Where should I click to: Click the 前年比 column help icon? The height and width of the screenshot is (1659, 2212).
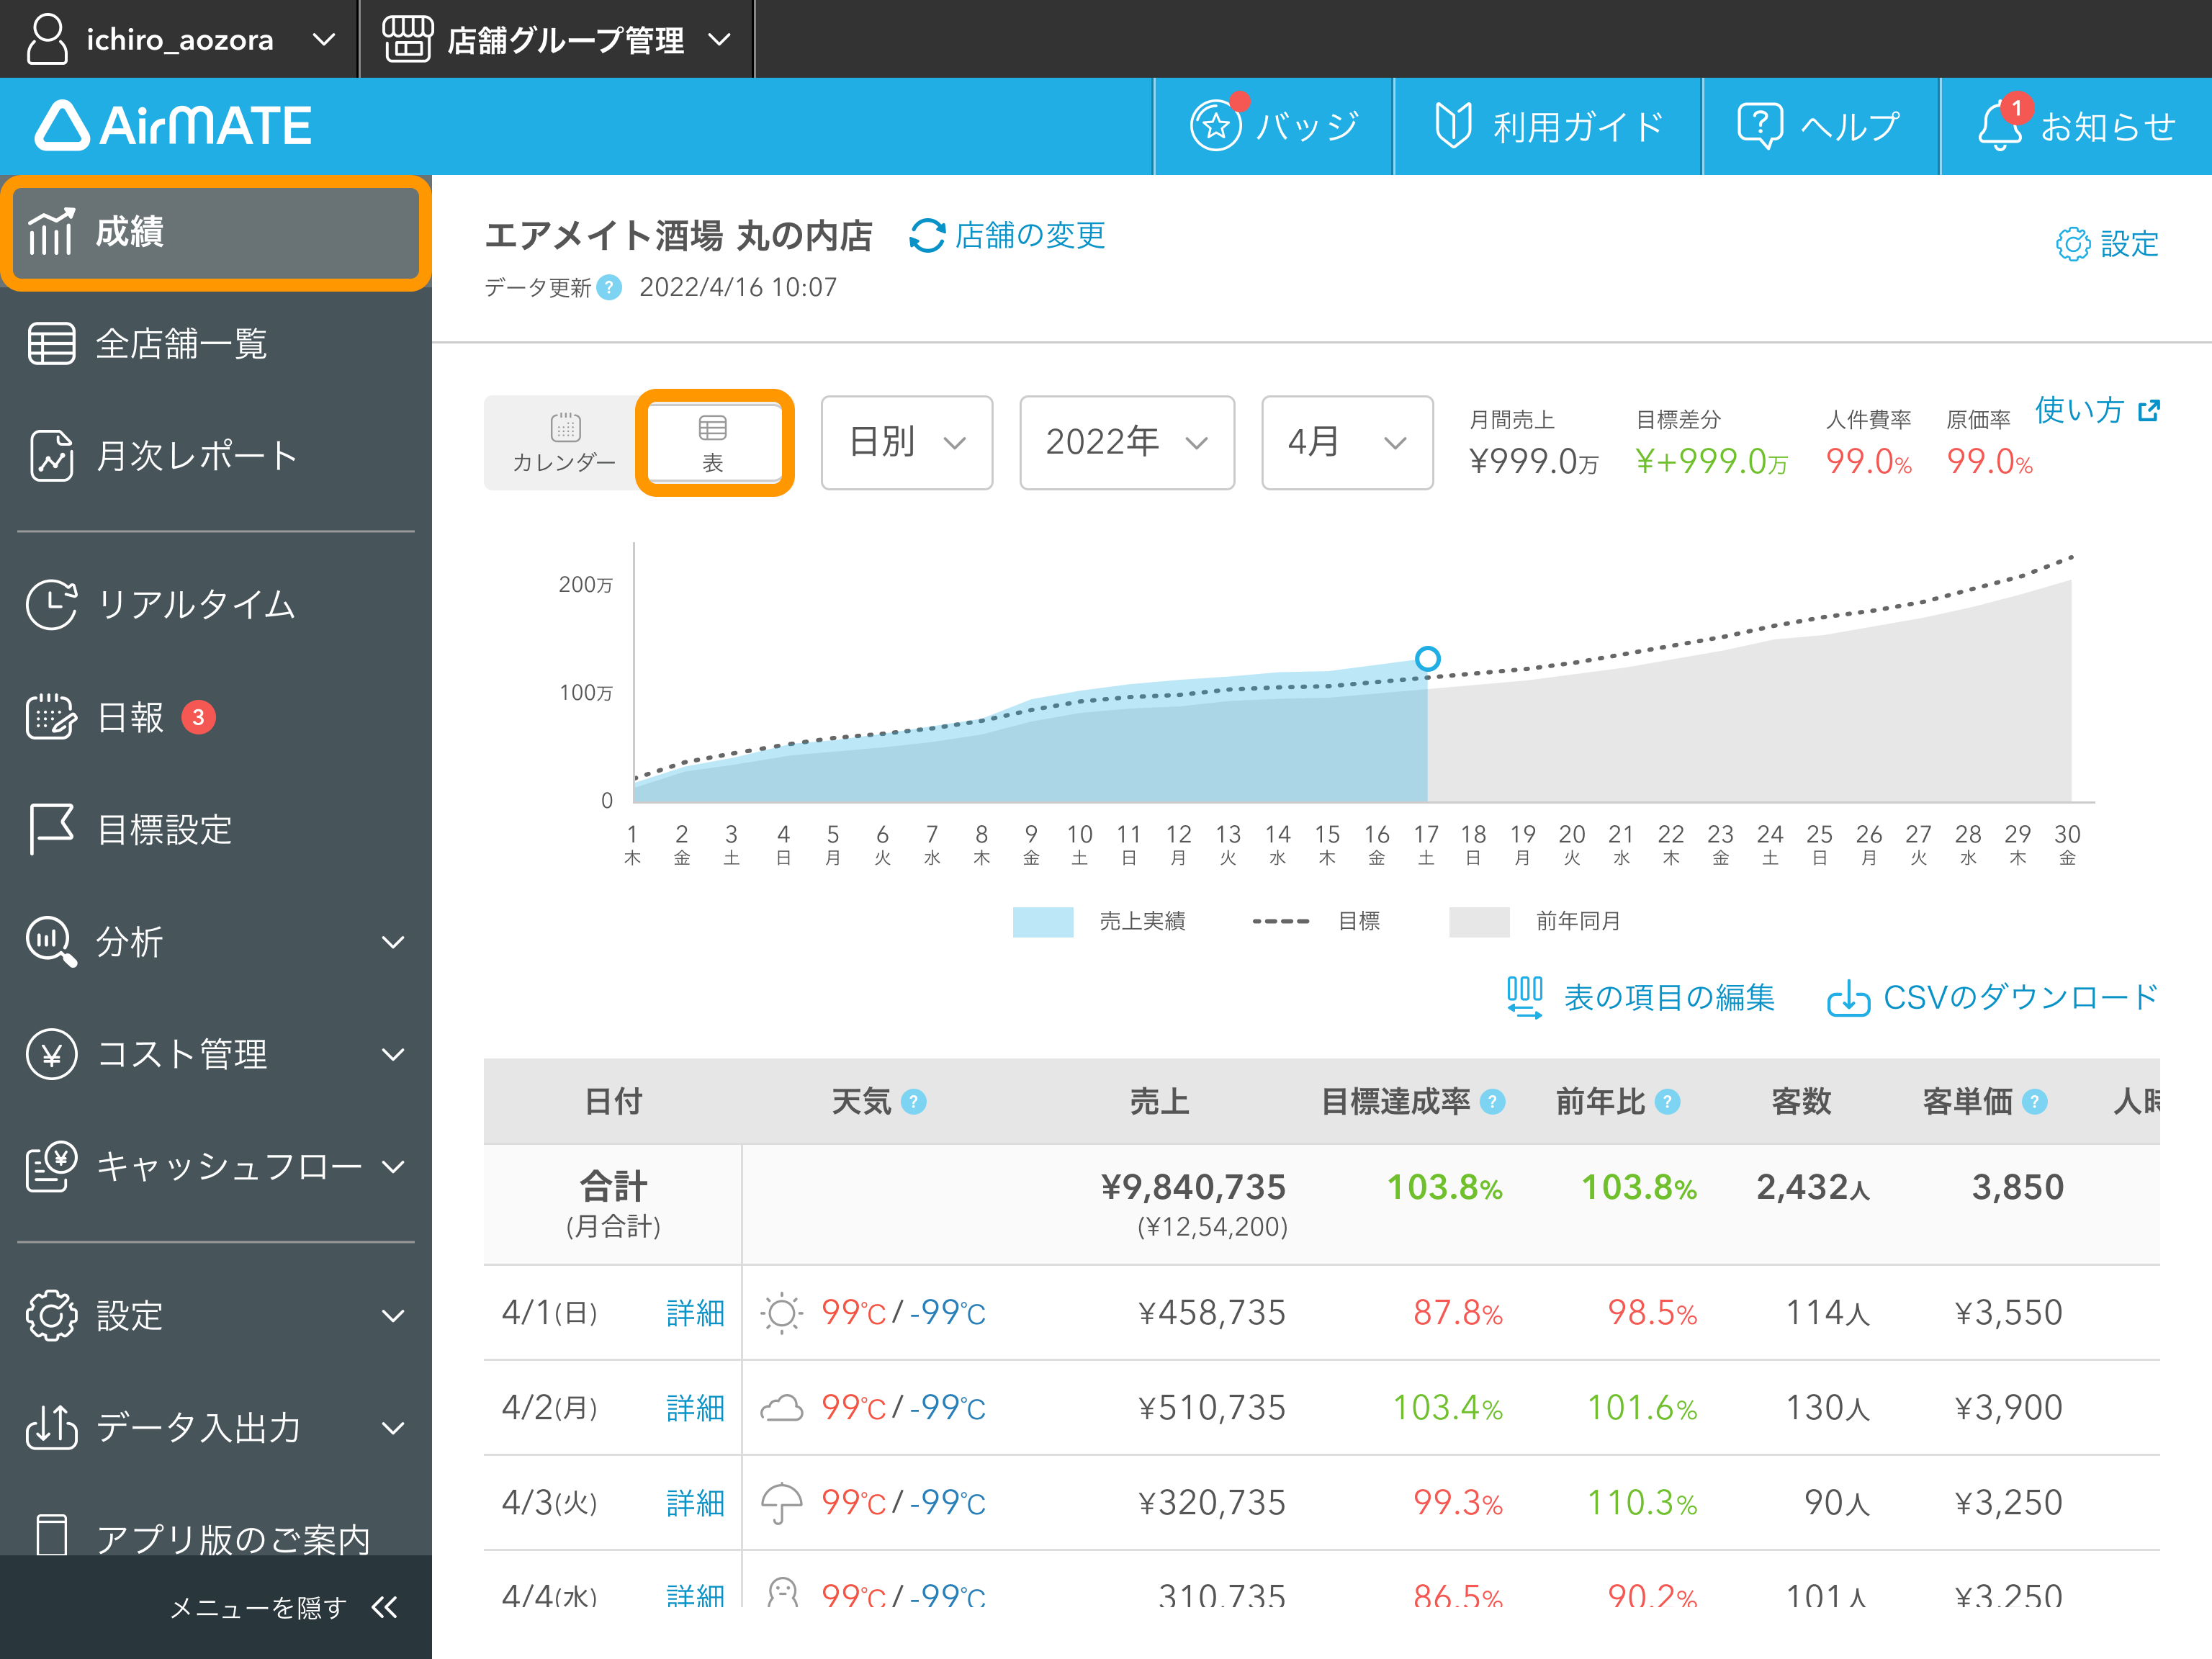(1667, 1102)
